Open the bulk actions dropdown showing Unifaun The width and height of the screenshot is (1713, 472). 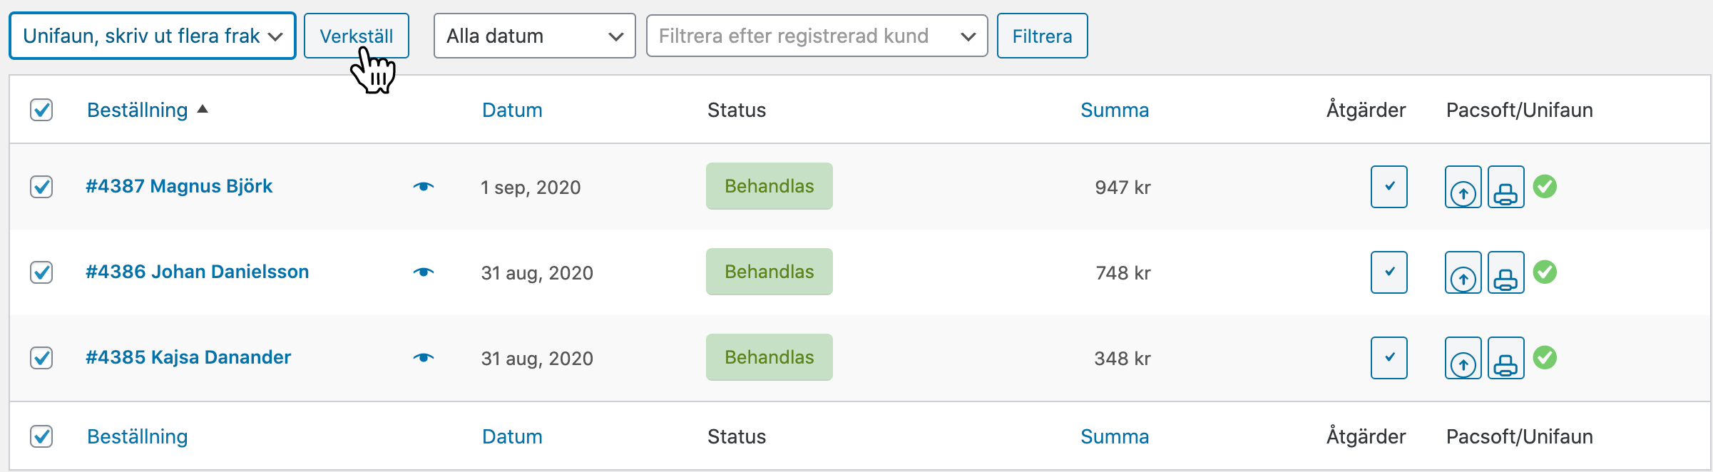(152, 36)
